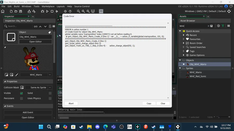Screen dimensions: 234x131
Task: Clean the build cache broom icon
Action: click(57, 11)
